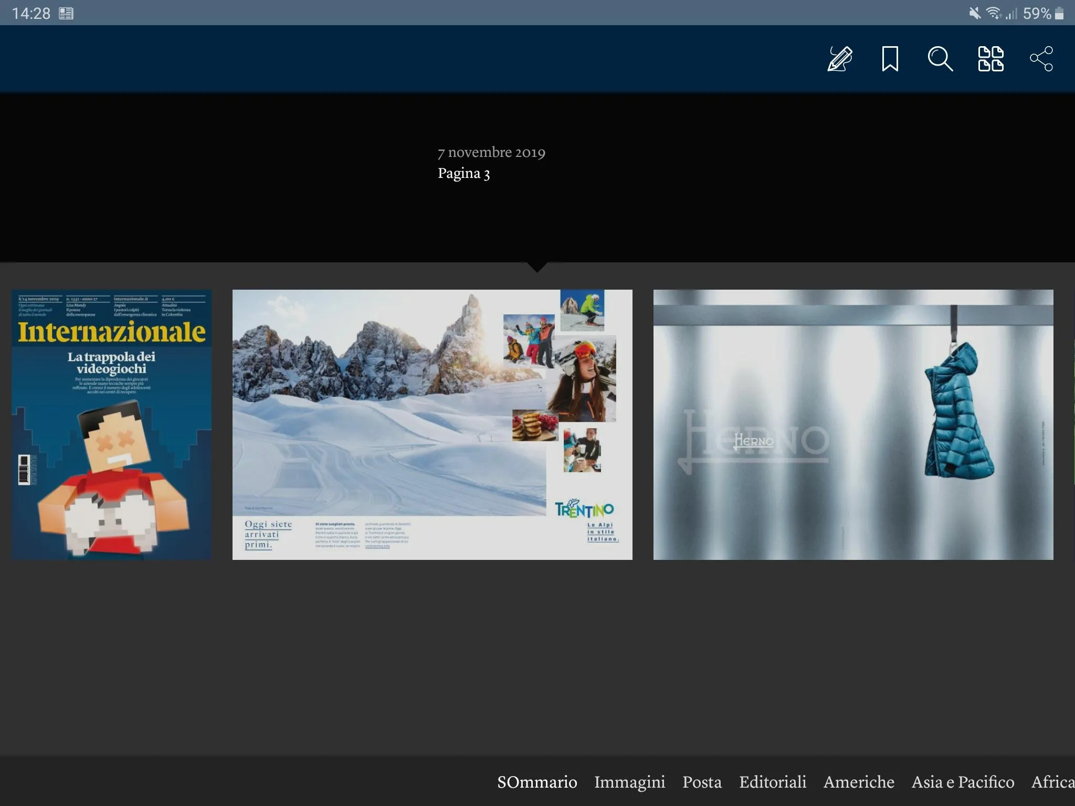This screenshot has width=1075, height=806.
Task: Tap the 59% battery percentage text
Action: [1037, 13]
